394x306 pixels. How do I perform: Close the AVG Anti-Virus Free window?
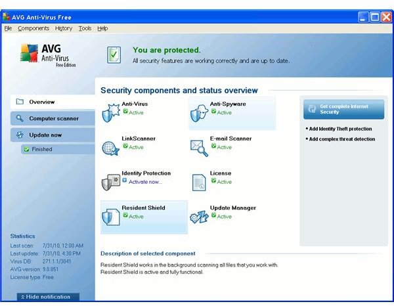point(387,17)
